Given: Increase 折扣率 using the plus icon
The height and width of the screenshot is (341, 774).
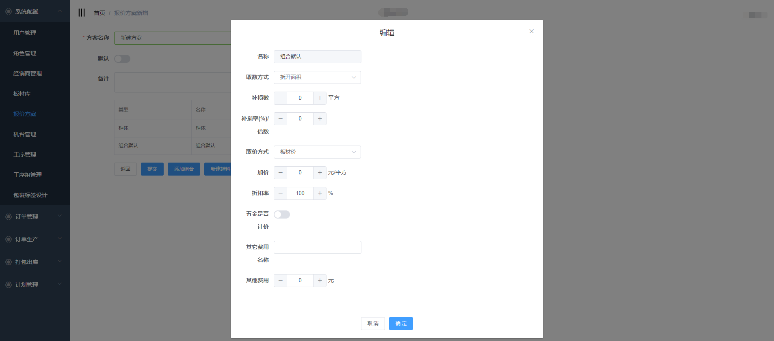Looking at the screenshot, I should click(x=320, y=193).
